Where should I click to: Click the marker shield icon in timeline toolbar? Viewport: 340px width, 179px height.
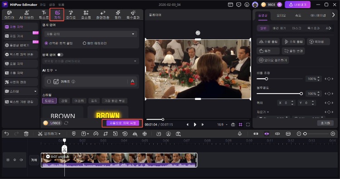[74, 134]
